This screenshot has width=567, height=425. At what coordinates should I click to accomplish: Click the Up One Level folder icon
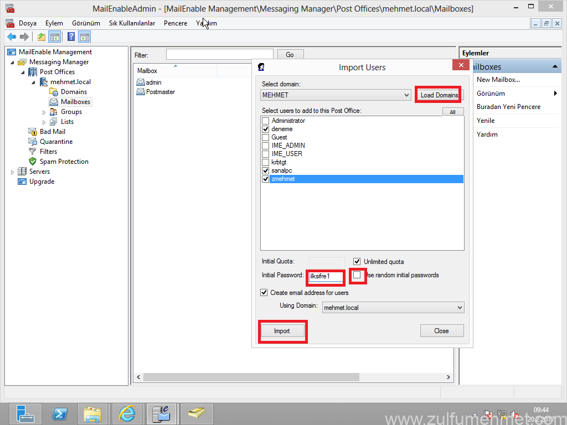[x=42, y=37]
